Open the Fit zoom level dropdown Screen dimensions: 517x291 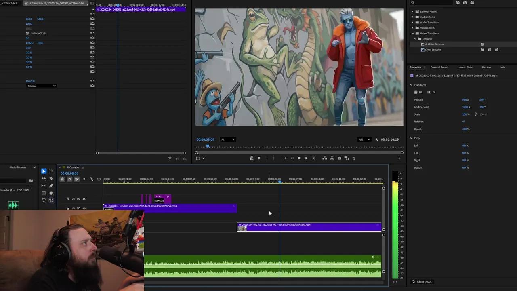(227, 139)
